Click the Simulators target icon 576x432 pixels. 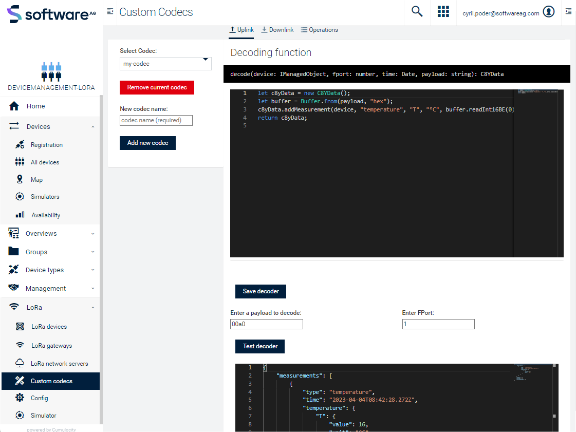point(20,196)
